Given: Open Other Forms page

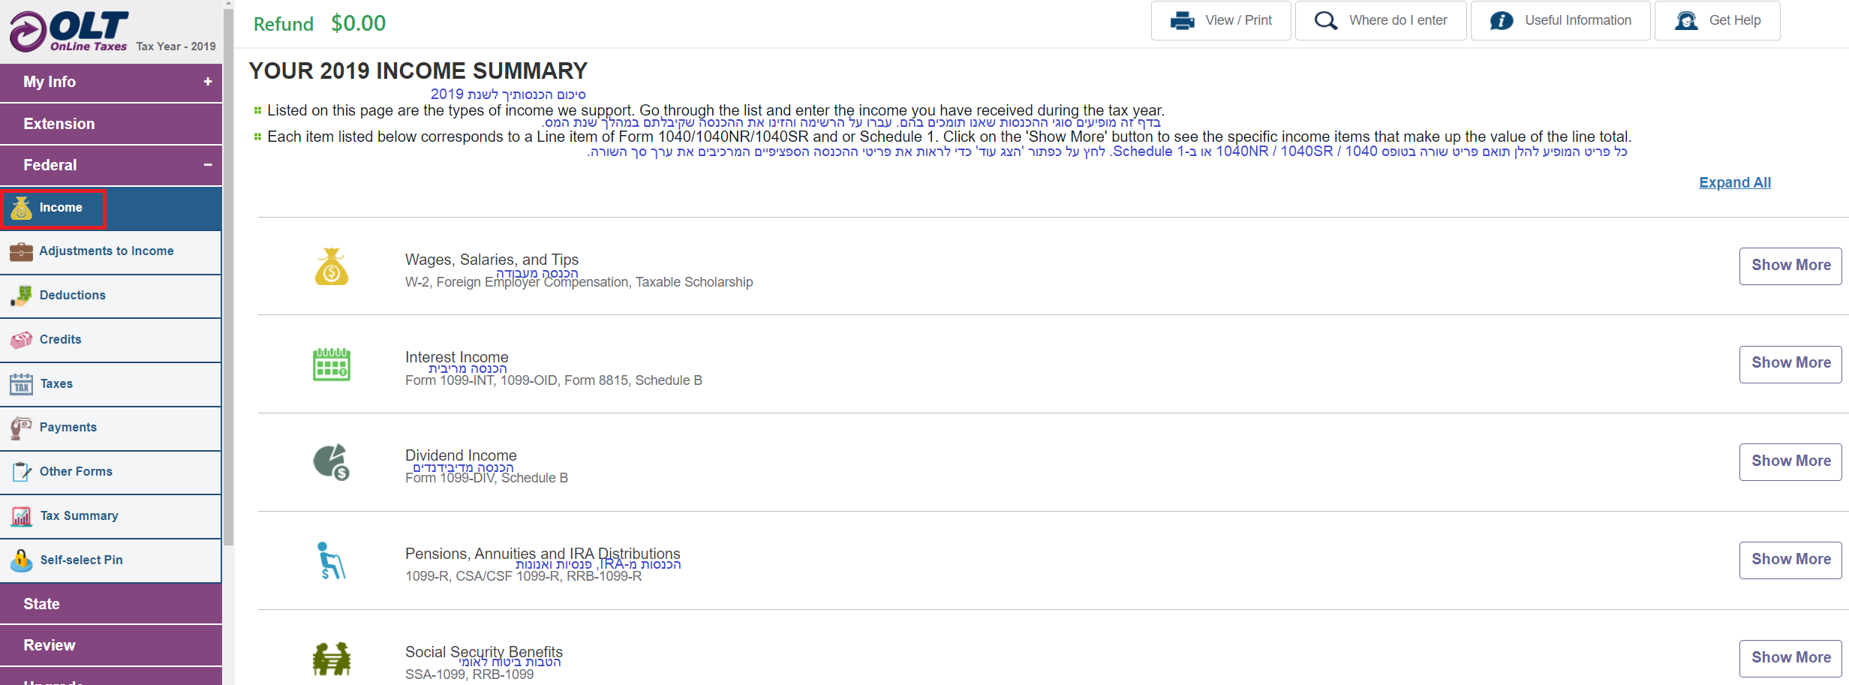Looking at the screenshot, I should pyautogui.click(x=111, y=472).
